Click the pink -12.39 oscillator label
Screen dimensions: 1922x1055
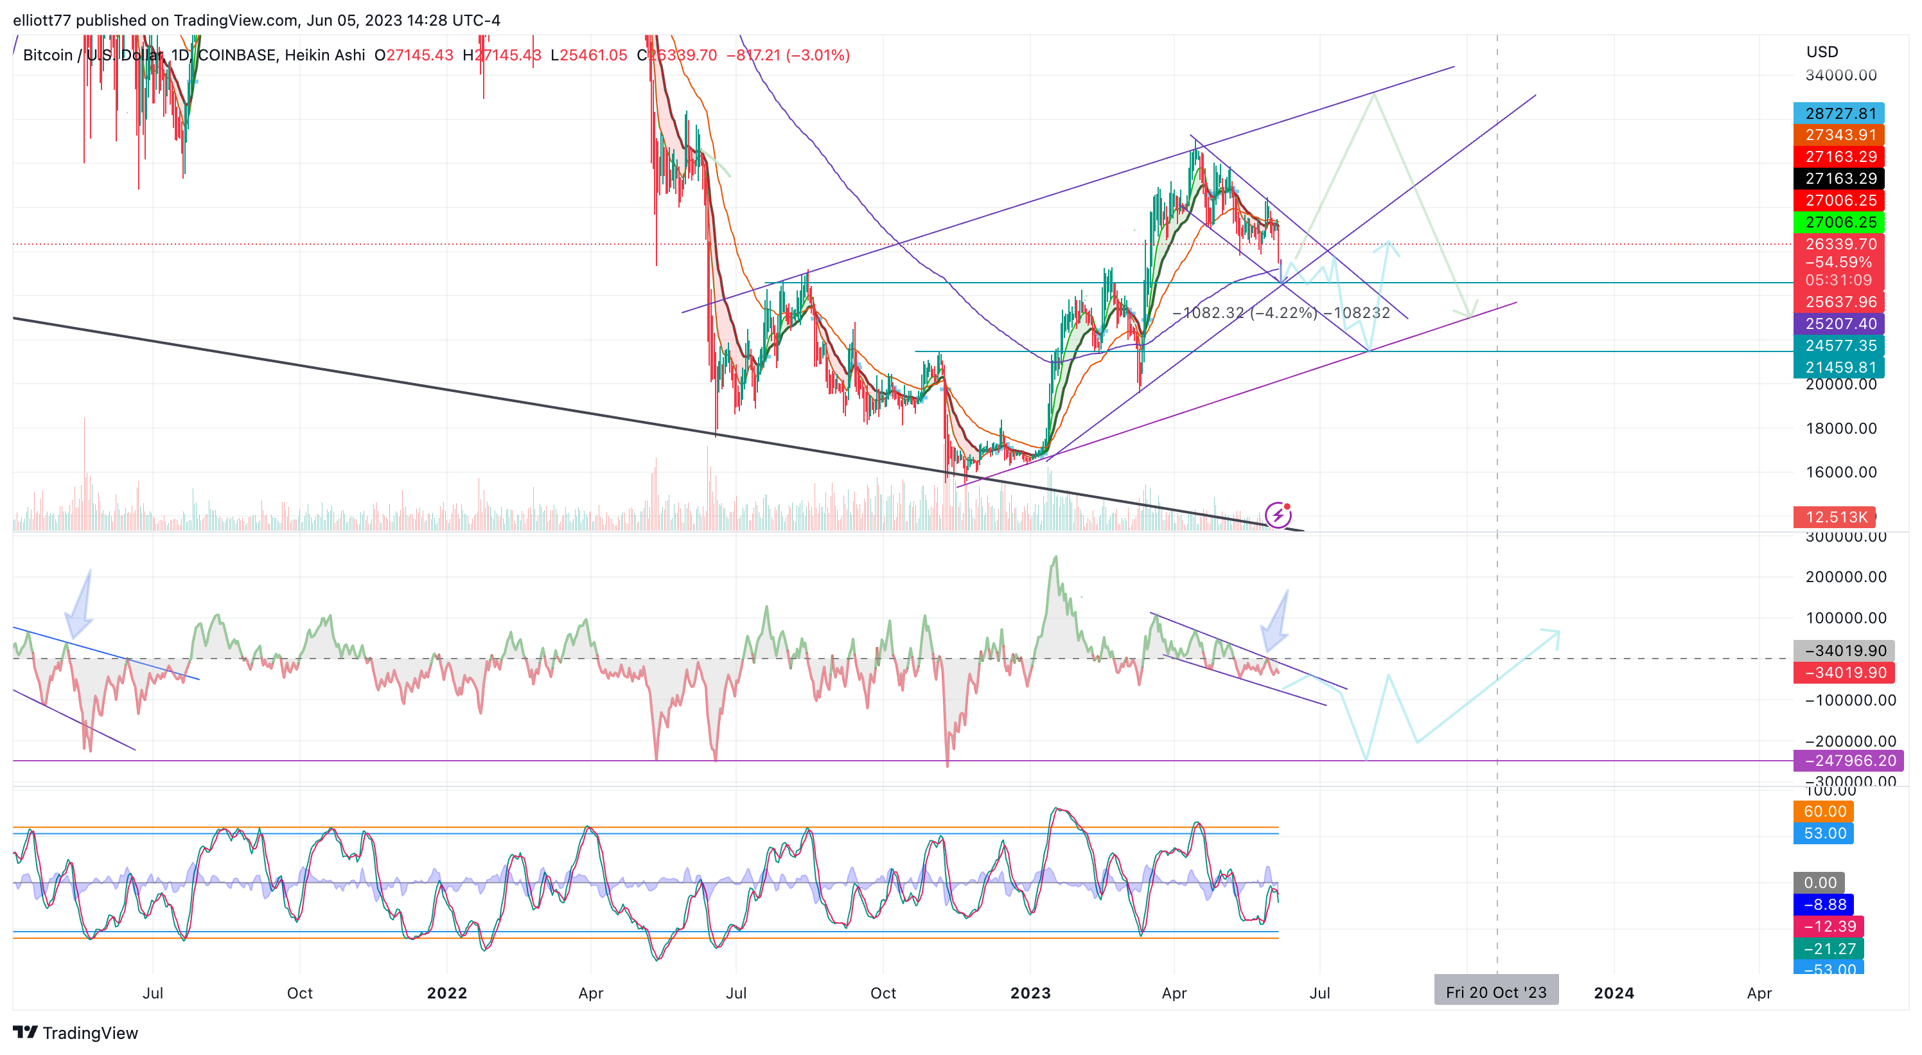pyautogui.click(x=1829, y=926)
